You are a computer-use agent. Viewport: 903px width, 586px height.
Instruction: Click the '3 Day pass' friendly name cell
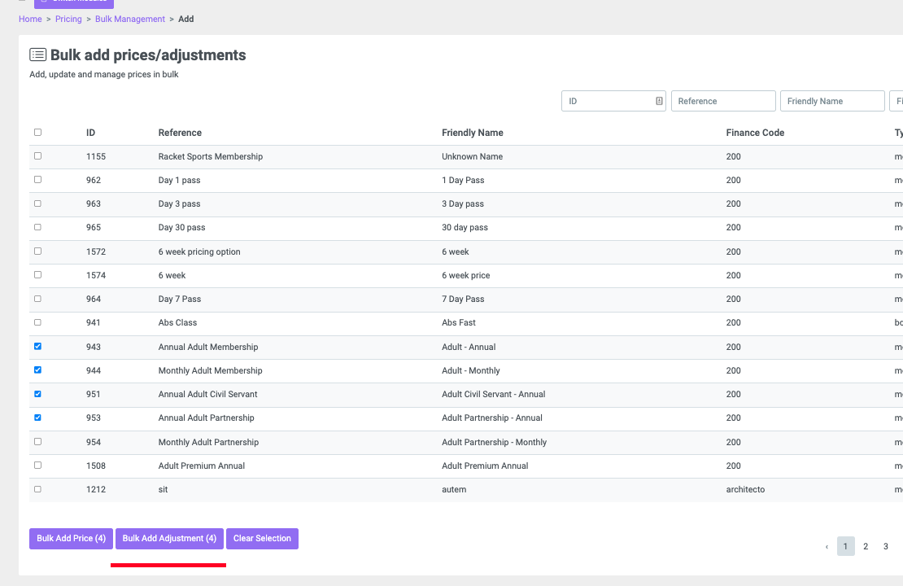462,203
